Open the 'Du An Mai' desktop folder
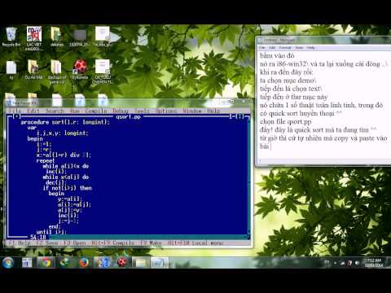This screenshot has width=391, height=293. [x=33, y=70]
